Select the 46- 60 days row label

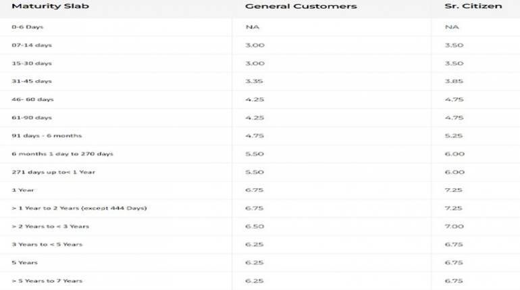(x=32, y=100)
